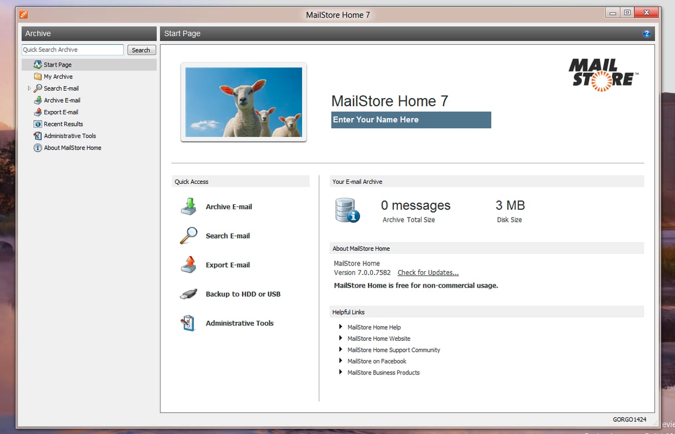Close the MailStore Home 7 window

click(646, 13)
